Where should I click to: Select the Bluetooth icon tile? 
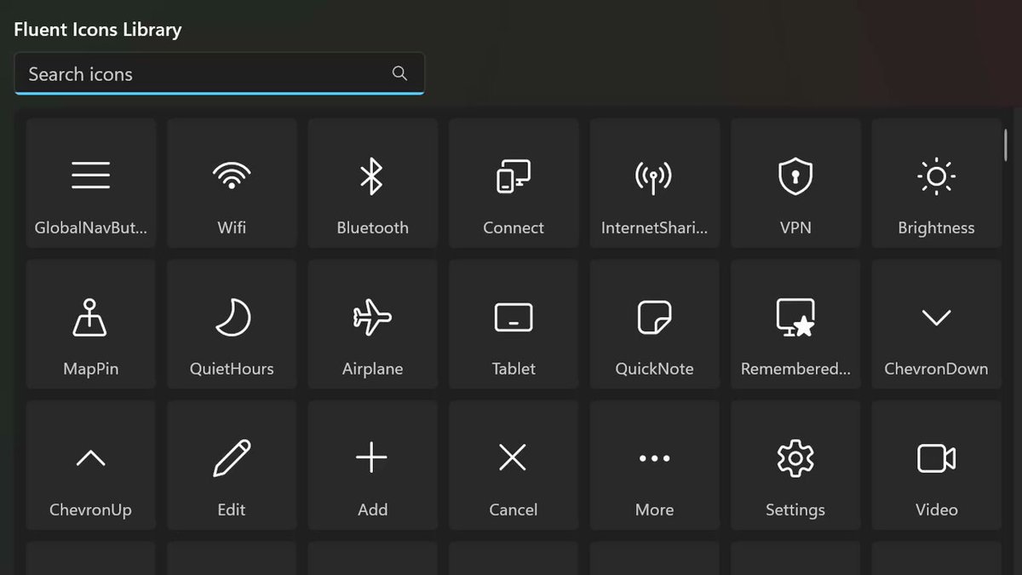[x=372, y=183]
